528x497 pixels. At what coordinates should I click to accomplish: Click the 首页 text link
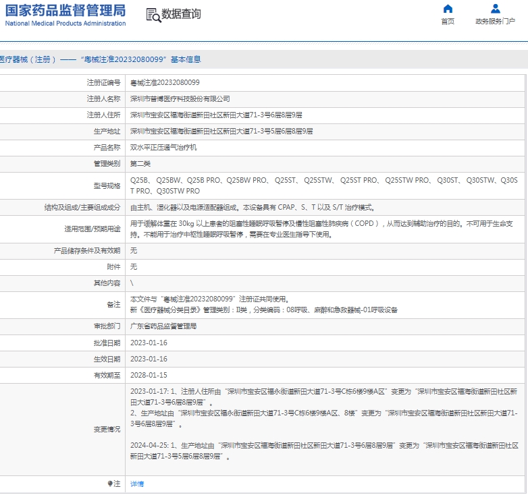tap(448, 22)
